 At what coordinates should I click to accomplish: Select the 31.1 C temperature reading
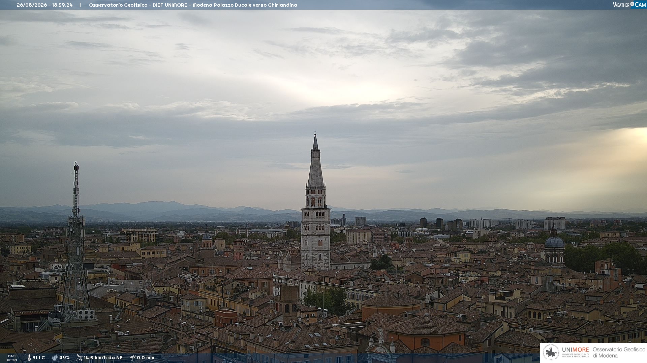pyautogui.click(x=38, y=358)
